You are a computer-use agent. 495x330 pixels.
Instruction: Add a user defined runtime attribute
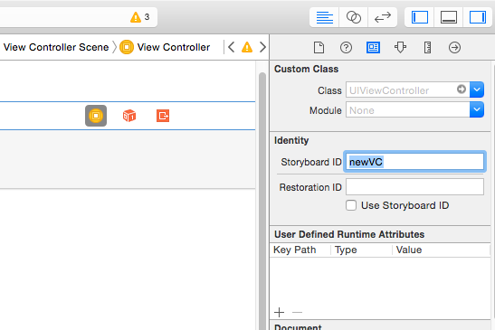click(279, 312)
